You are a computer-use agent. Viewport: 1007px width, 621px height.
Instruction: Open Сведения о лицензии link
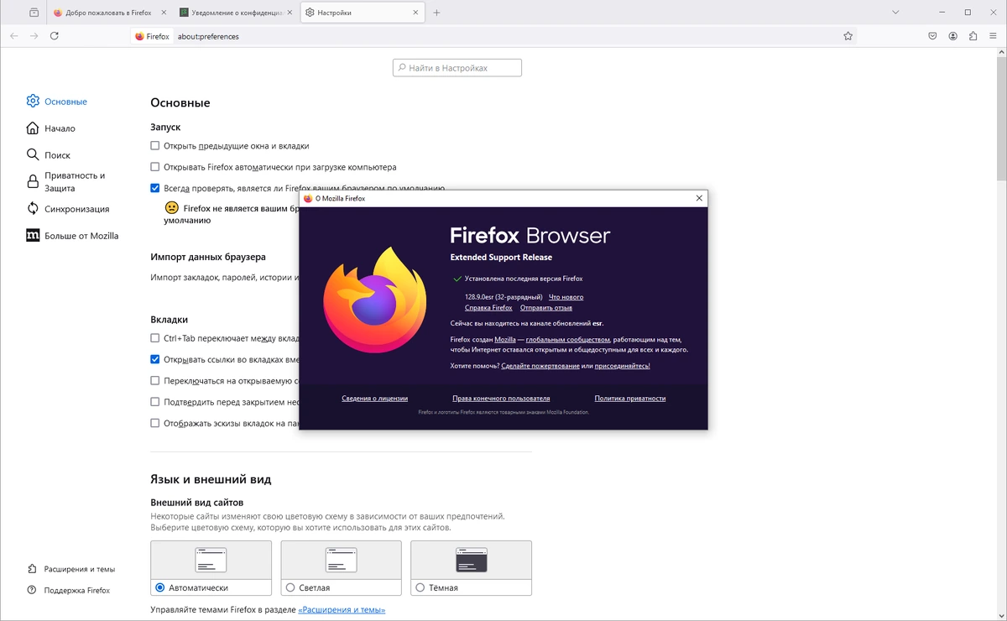coord(374,399)
